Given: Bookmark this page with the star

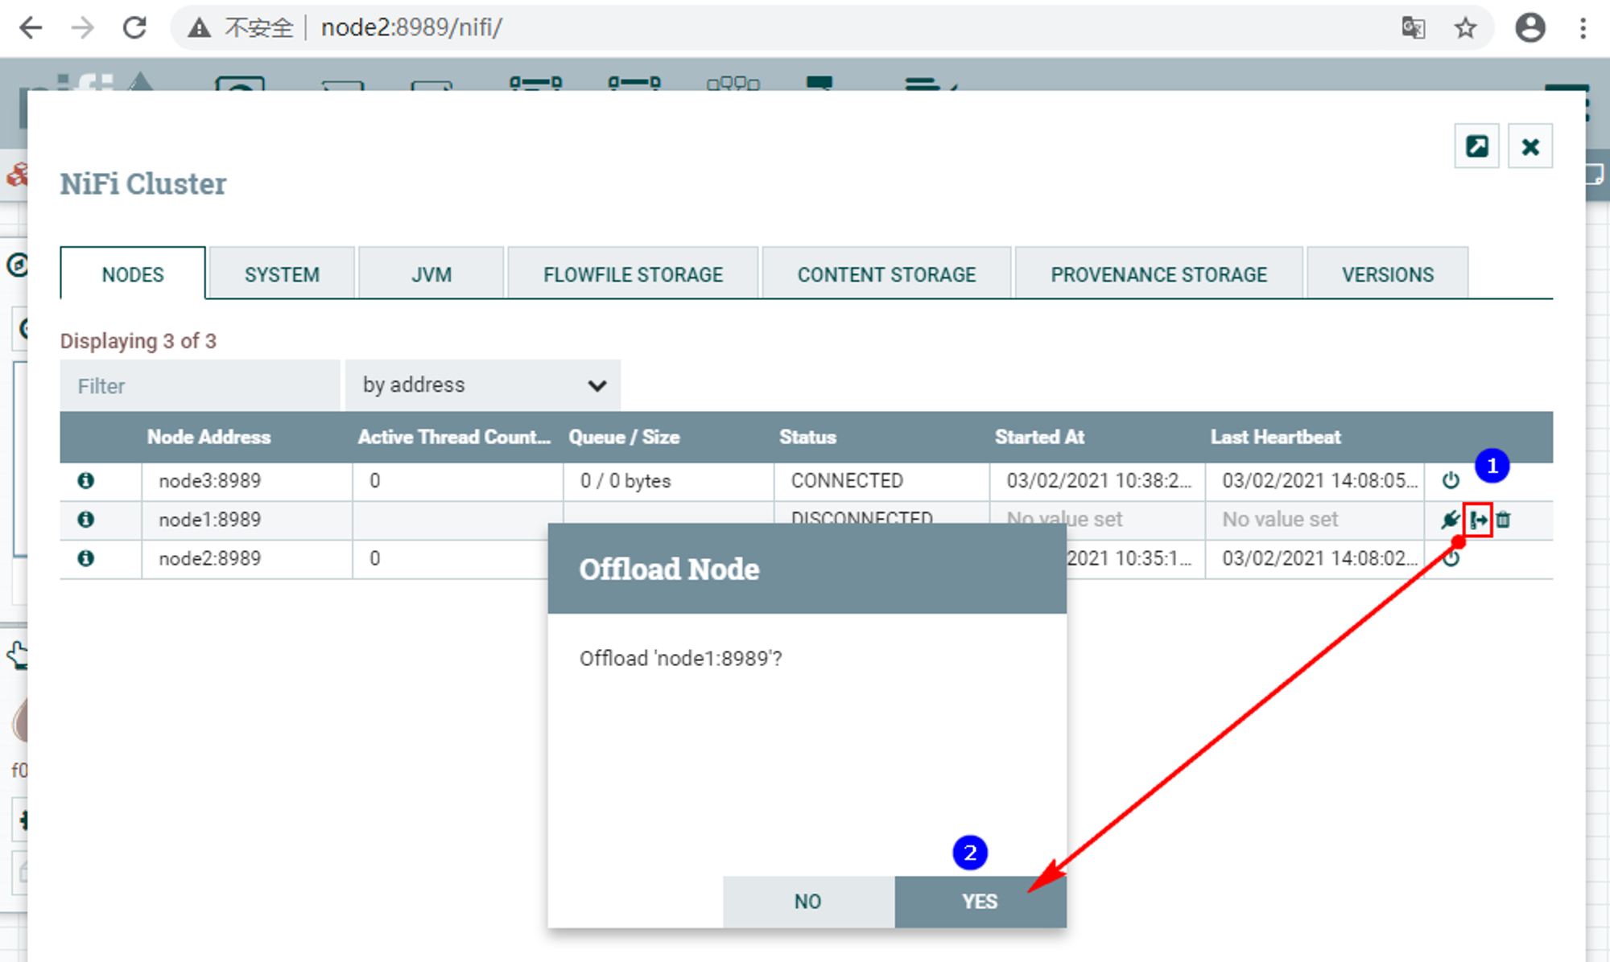Looking at the screenshot, I should (x=1465, y=28).
